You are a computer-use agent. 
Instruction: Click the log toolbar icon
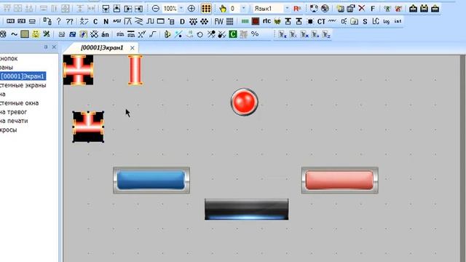[x=386, y=21]
